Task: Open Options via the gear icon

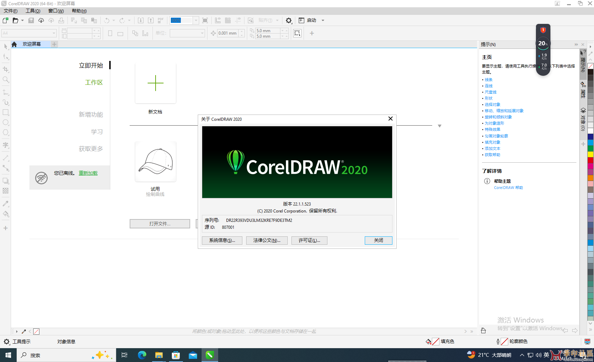Action: [289, 20]
